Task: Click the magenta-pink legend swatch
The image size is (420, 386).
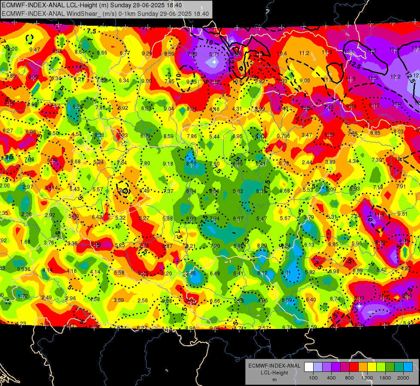Action: point(345,367)
